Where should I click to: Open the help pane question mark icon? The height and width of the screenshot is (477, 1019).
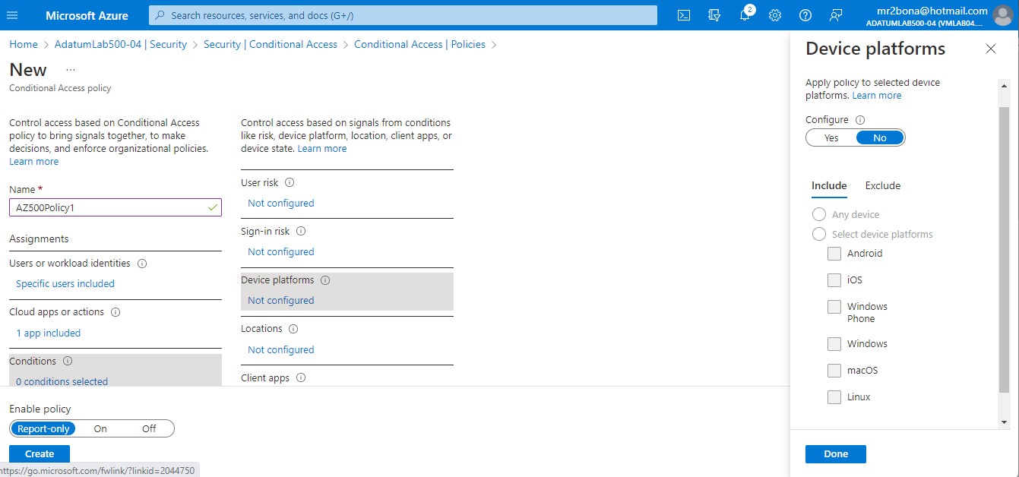(805, 14)
